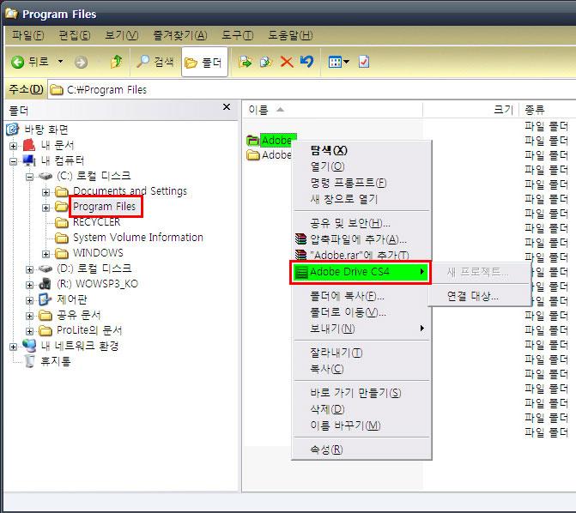Click 내 네트워크 환경 network icon
The height and width of the screenshot is (513, 576).
tap(29, 346)
